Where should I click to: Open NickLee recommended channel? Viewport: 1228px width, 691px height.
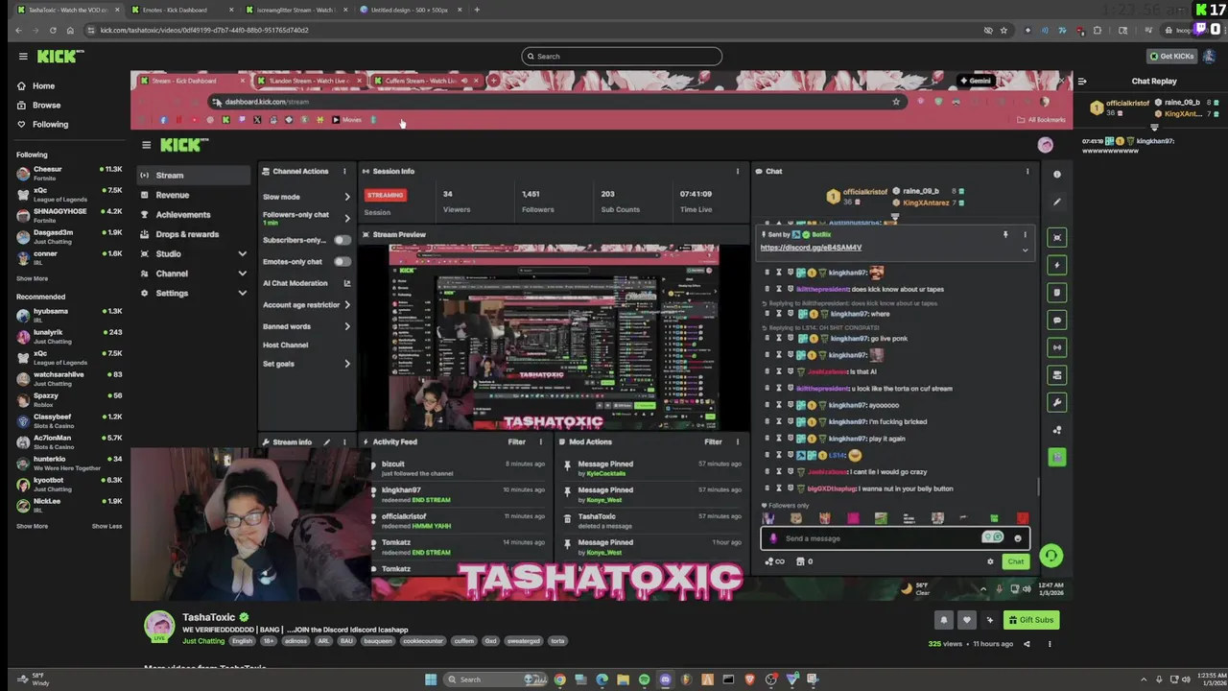(69, 505)
